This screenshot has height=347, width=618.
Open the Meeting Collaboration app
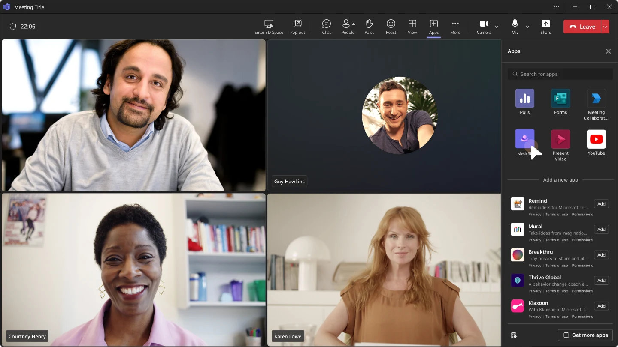pyautogui.click(x=596, y=105)
